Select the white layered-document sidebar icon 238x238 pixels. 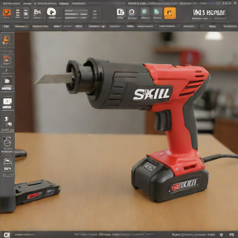(x=7, y=81)
